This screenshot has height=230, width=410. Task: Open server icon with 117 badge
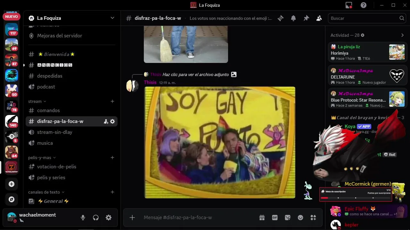coord(12,29)
